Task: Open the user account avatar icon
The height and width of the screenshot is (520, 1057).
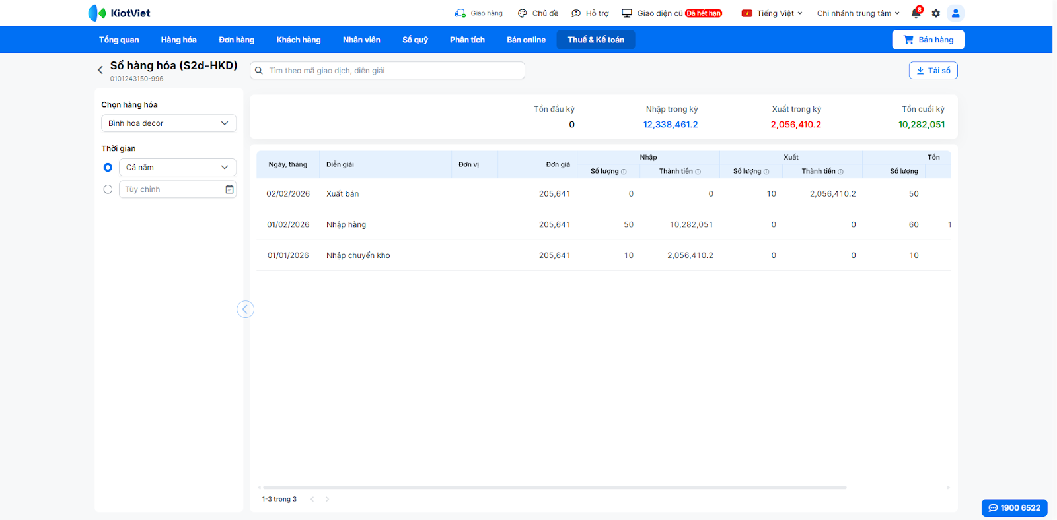Action: click(x=955, y=13)
